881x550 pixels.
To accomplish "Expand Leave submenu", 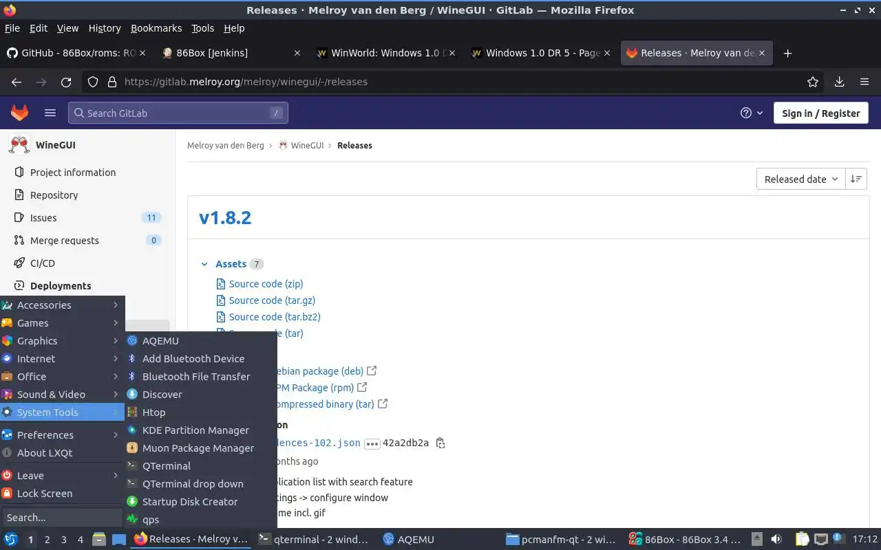I will coord(62,476).
